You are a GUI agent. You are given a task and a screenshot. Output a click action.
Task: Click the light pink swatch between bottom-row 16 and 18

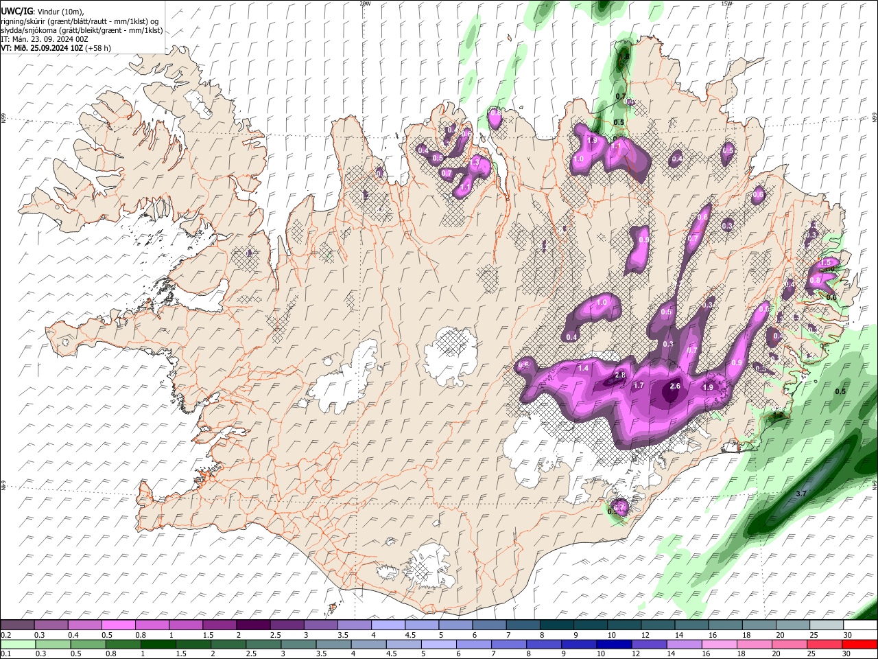[719, 644]
